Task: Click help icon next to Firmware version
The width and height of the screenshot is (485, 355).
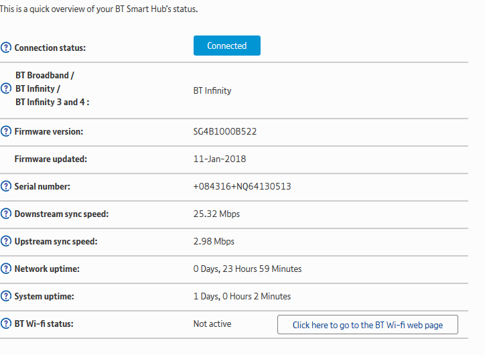Action: point(7,131)
